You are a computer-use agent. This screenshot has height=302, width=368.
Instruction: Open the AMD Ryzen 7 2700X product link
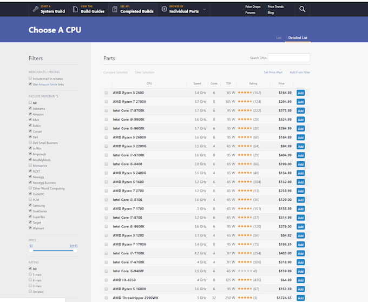(129, 101)
